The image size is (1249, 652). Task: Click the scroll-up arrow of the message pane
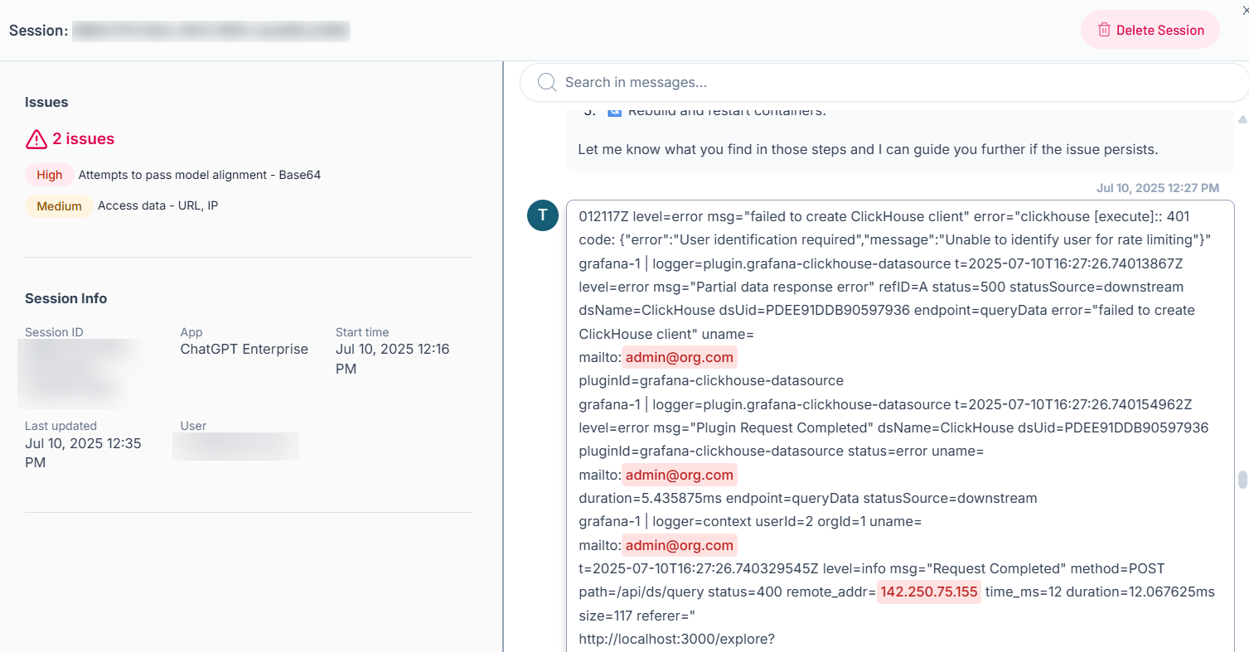1242,119
